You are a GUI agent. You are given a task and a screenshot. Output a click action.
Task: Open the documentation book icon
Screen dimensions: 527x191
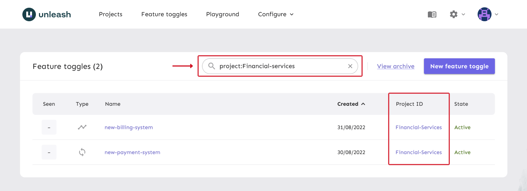[432, 14]
